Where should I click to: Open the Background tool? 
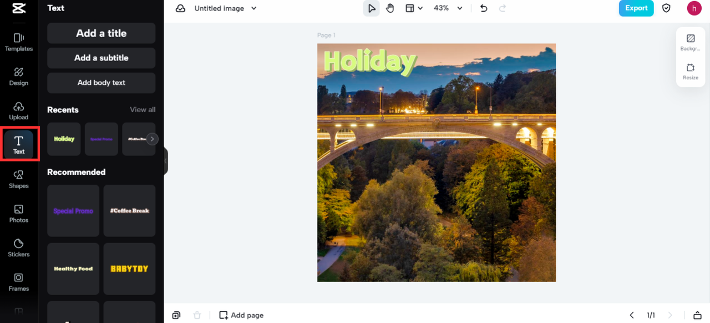pyautogui.click(x=691, y=43)
